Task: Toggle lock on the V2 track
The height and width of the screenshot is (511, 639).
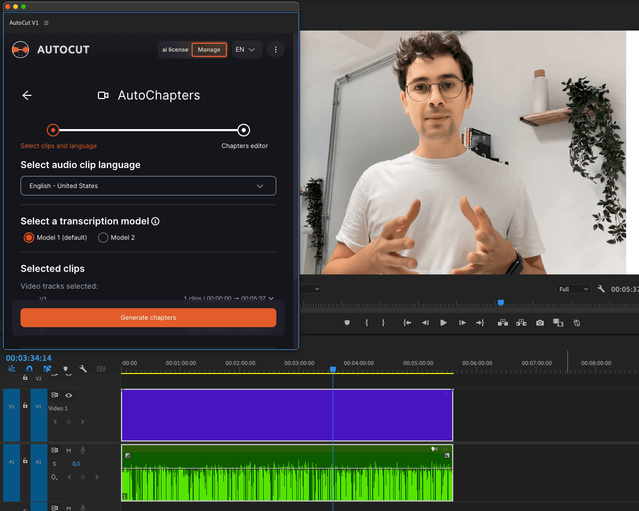Action: [x=25, y=378]
